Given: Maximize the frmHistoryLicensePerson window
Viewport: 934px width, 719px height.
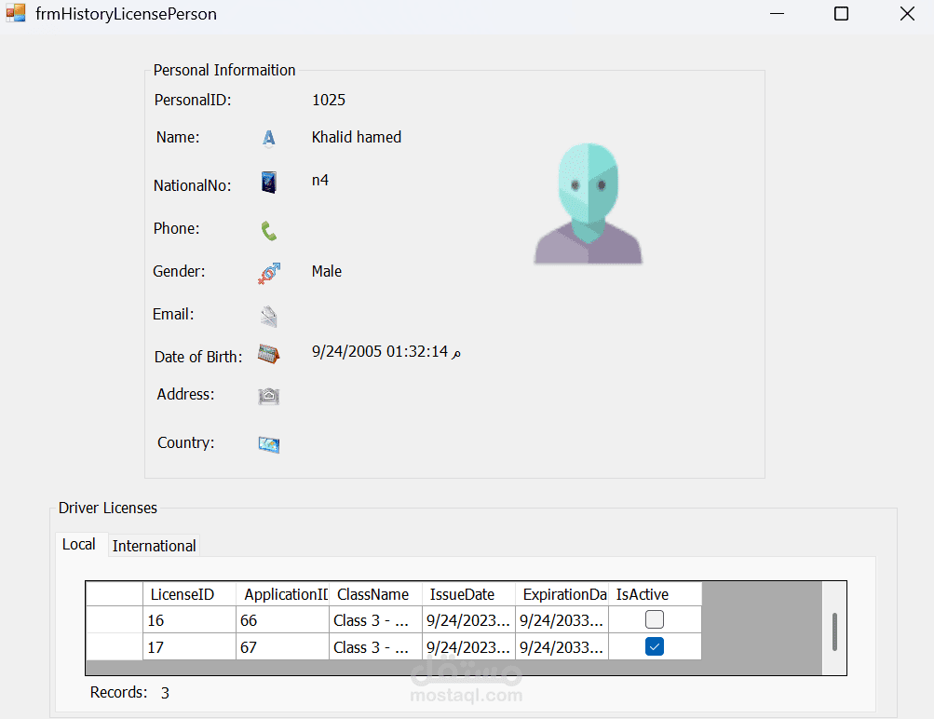Looking at the screenshot, I should (x=841, y=14).
